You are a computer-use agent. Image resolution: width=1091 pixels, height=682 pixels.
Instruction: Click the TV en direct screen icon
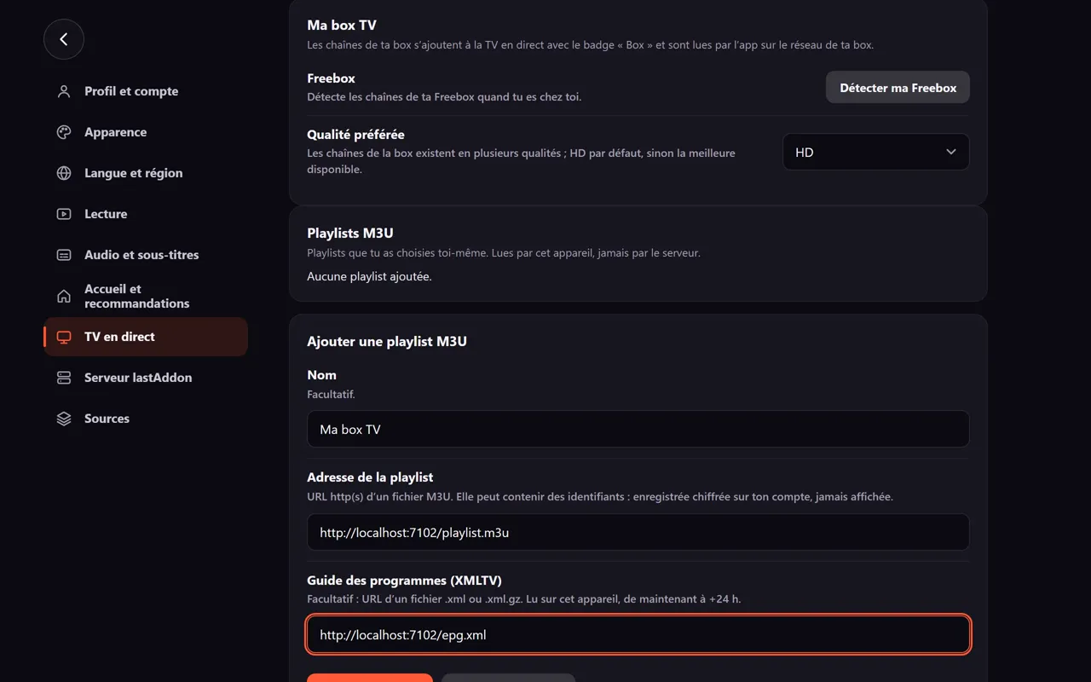pos(64,337)
